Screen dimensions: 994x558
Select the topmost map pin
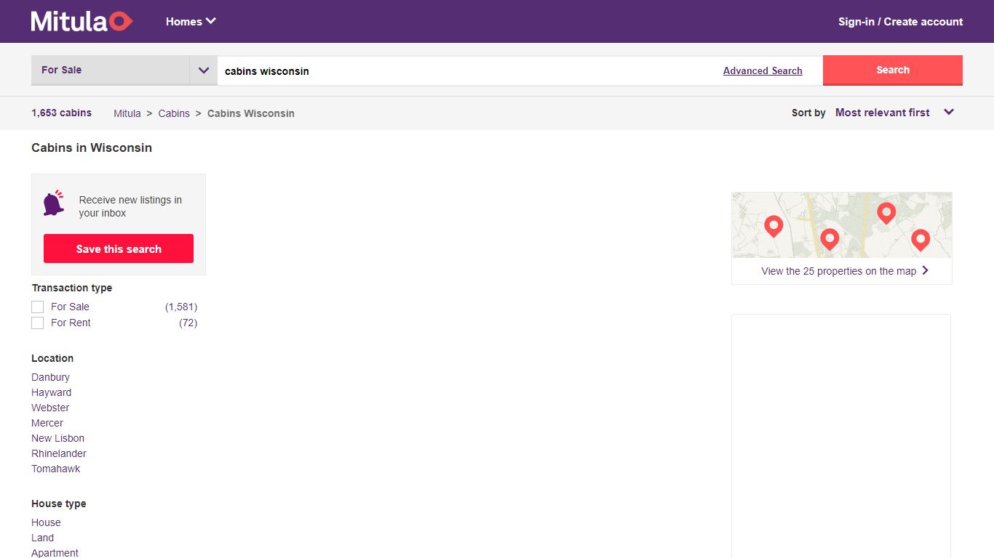coord(886,213)
